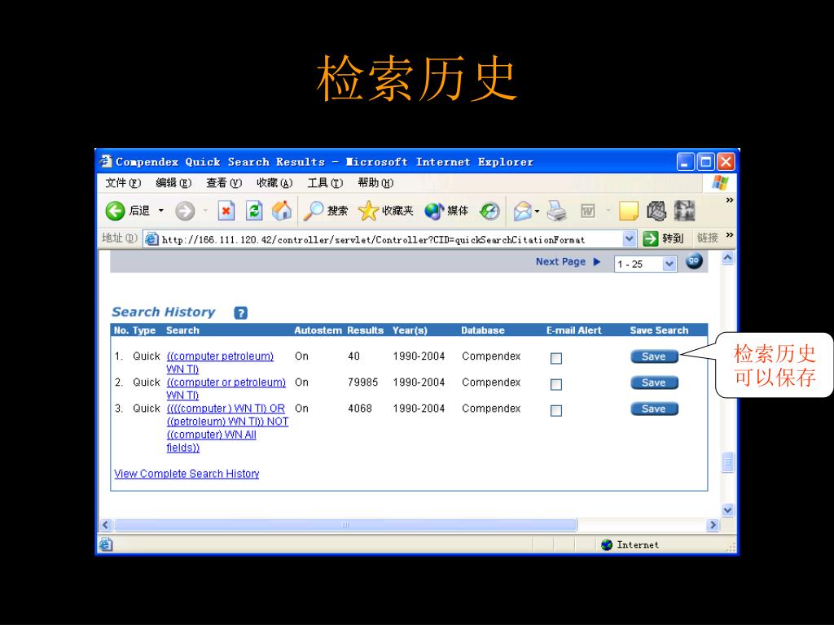Open the Mail envelope icon
Image resolution: width=834 pixels, height=625 pixels.
tap(522, 211)
